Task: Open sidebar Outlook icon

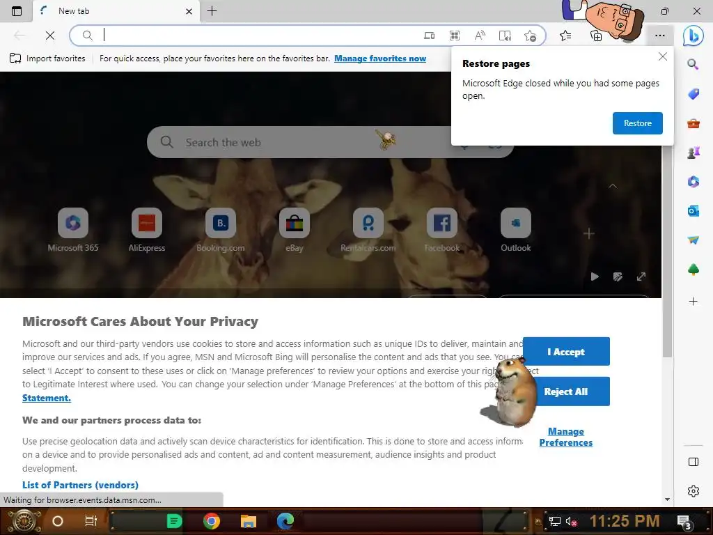Action: (x=693, y=211)
